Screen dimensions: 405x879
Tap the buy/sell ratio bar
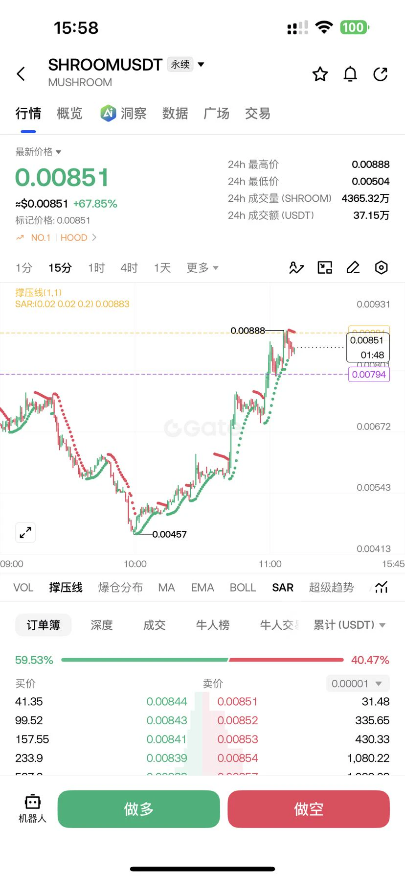coord(202,660)
